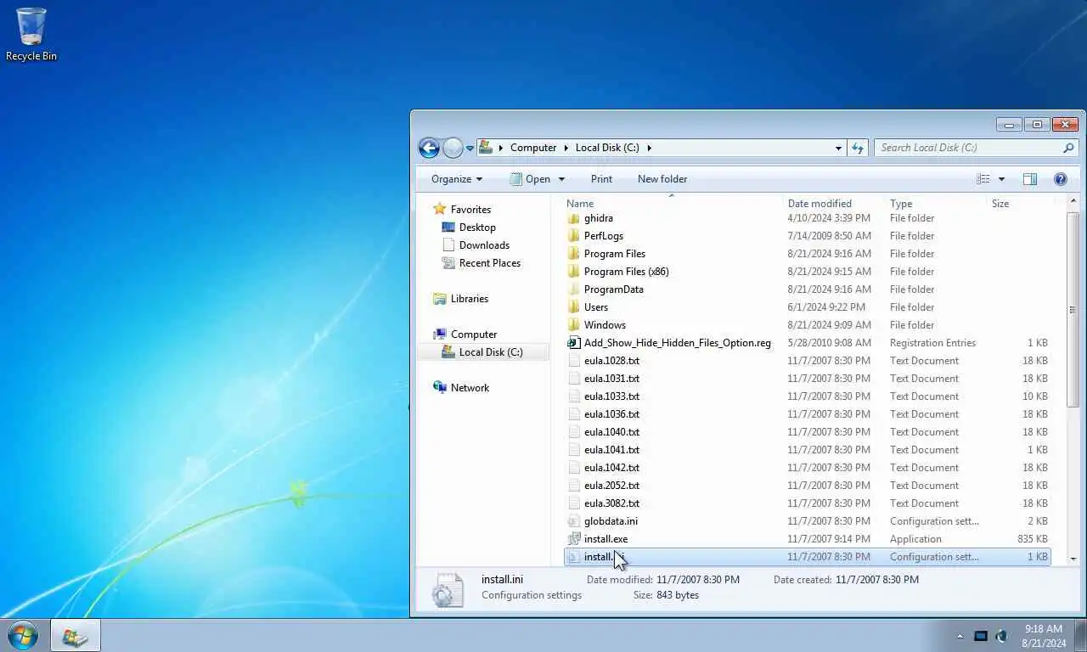Click the globdata.ini file icon
This screenshot has width=1087, height=652.
tap(573, 521)
